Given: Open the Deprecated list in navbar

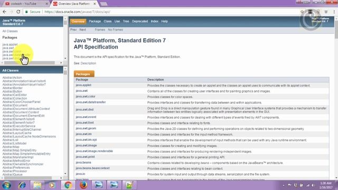Looking at the screenshot, I should coord(140,21).
